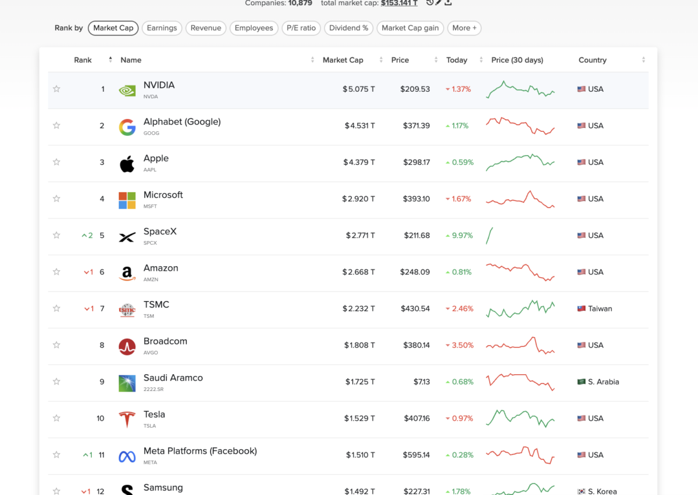Image resolution: width=698 pixels, height=495 pixels.
Task: Open the Tesla company link
Action: 154,414
